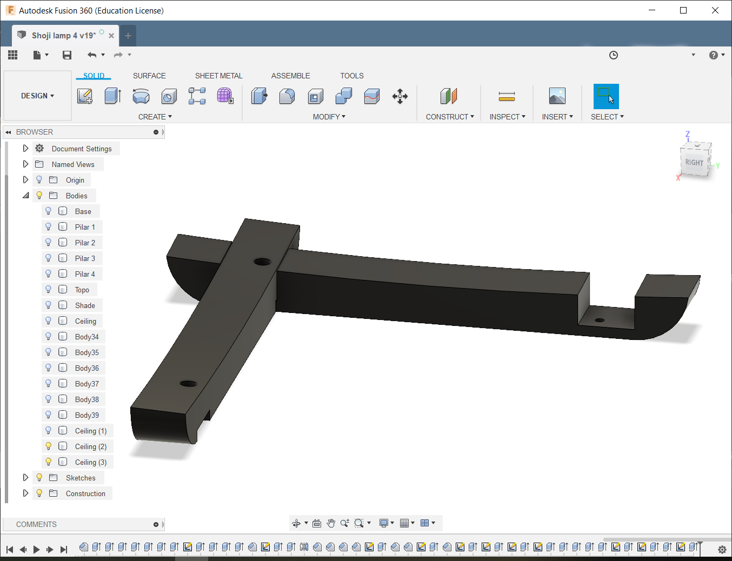Open the DESIGN workspace dropdown
This screenshot has height=561, width=732.
(x=37, y=96)
